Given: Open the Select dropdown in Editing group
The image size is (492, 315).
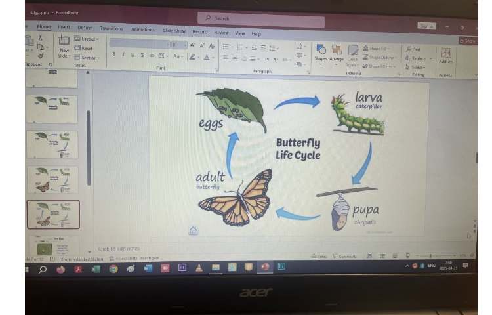Looking at the screenshot, I should (x=416, y=67).
